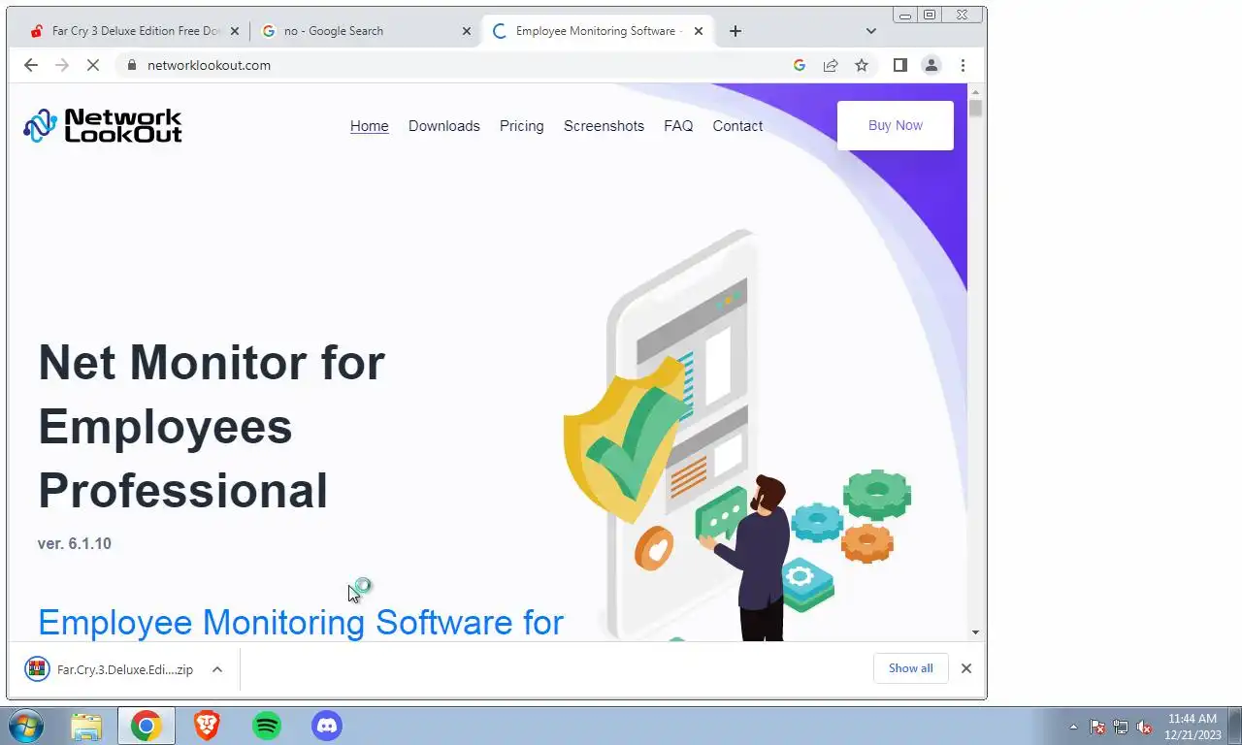Click scrollbar up arrow
The height and width of the screenshot is (745, 1242).
pos(975,91)
